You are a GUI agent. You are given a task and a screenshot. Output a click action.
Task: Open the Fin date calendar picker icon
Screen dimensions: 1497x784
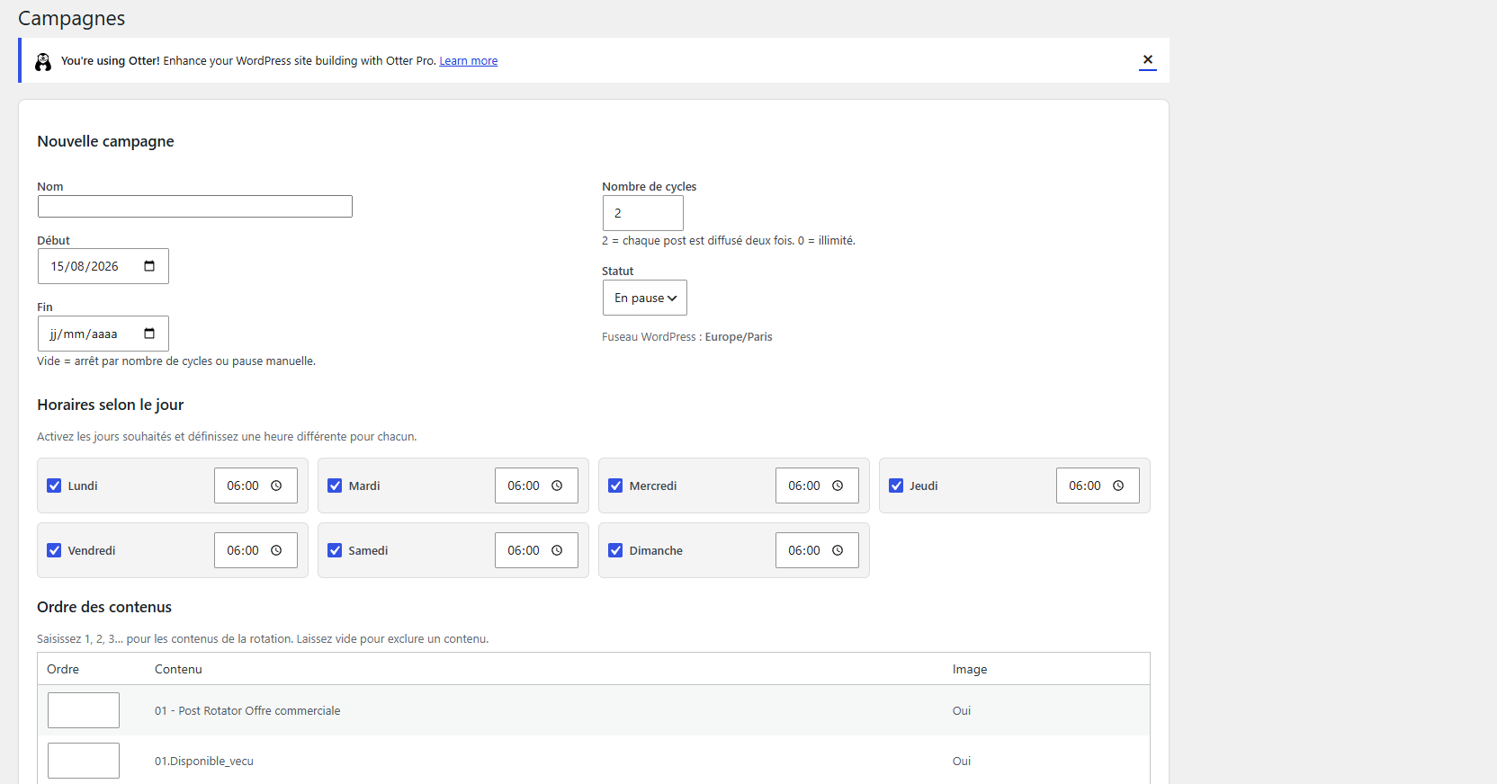(149, 334)
